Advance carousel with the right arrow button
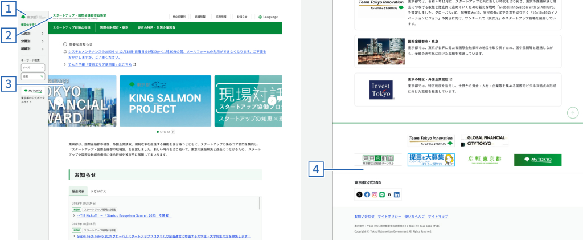Viewport: 583px width, 240px height. pos(272,101)
